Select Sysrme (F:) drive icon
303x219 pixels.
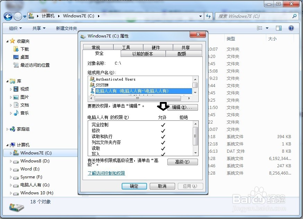coord(16,177)
